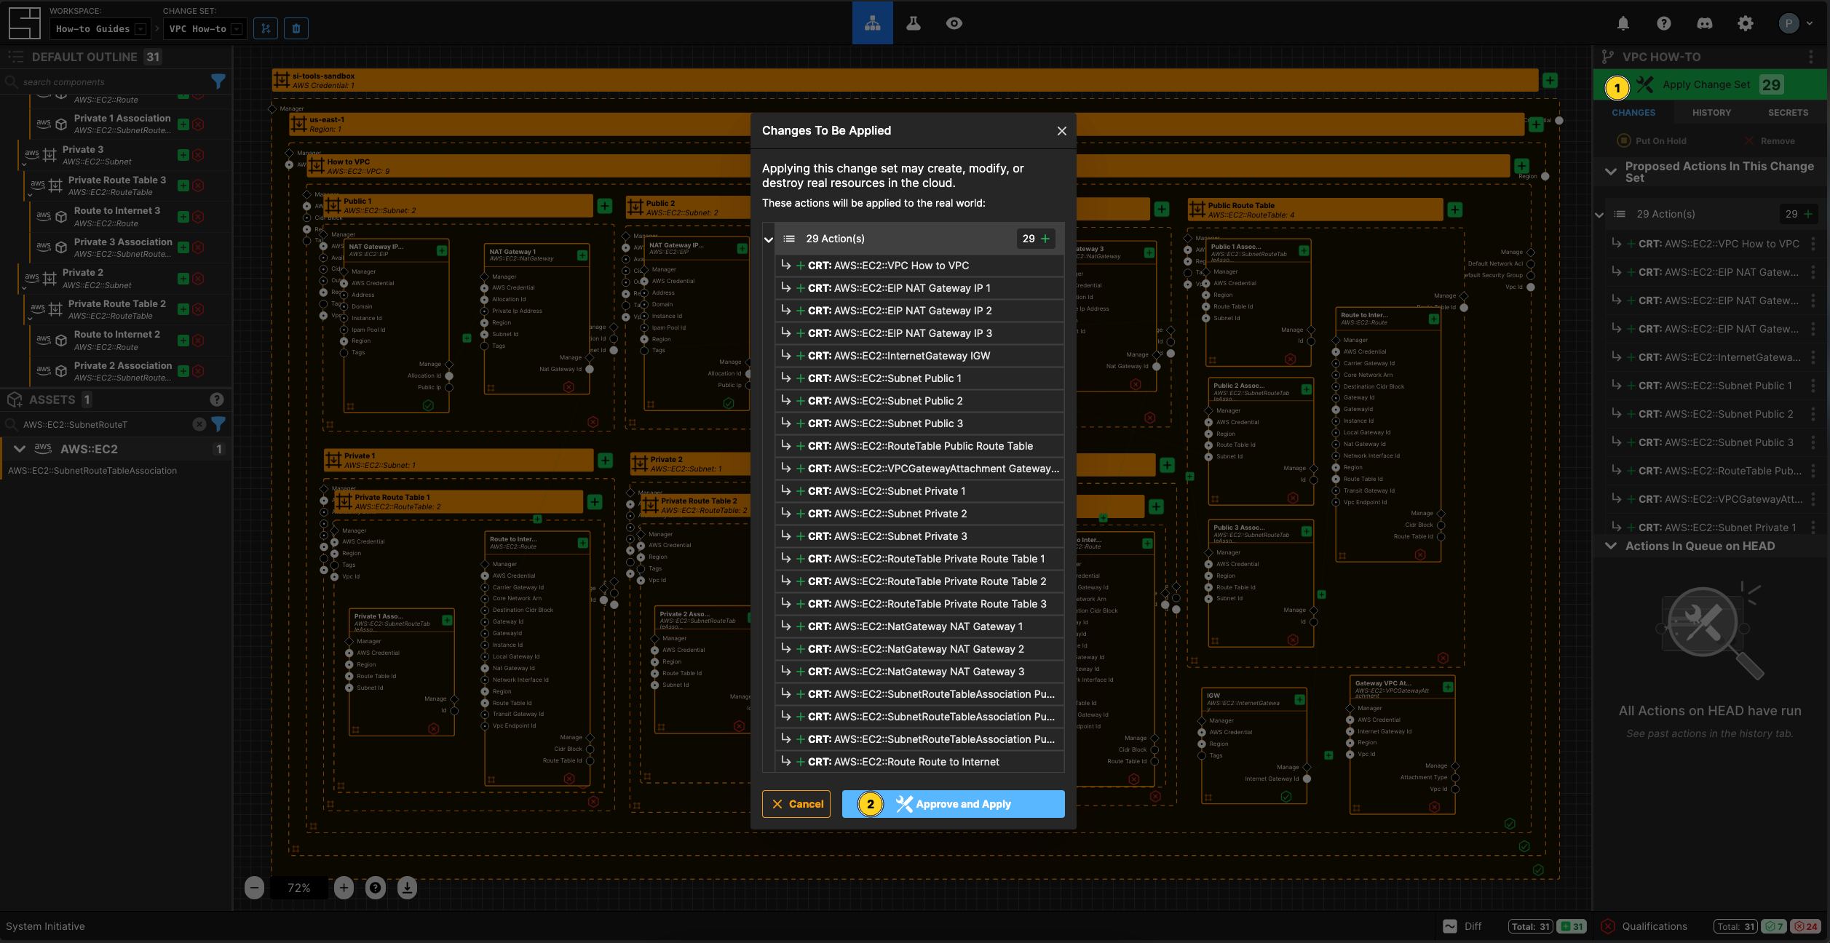Open the user profile menu
The width and height of the screenshot is (1830, 943).
click(1794, 23)
